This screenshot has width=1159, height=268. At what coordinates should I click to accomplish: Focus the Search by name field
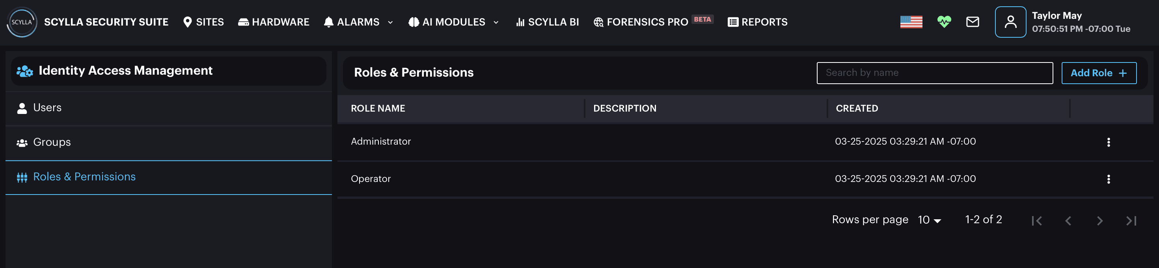click(934, 73)
